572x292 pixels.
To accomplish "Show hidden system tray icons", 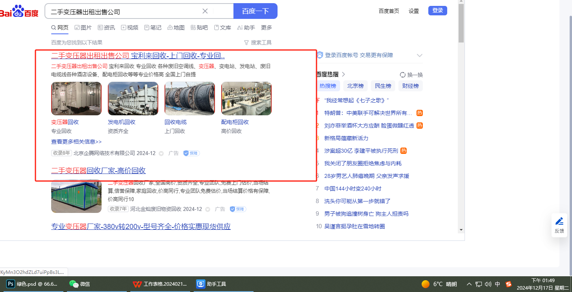I will coord(469,284).
